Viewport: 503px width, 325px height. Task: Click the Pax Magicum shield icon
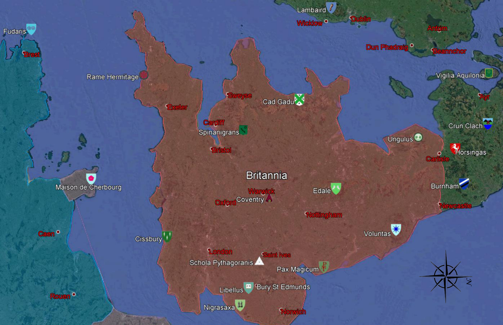(x=324, y=266)
